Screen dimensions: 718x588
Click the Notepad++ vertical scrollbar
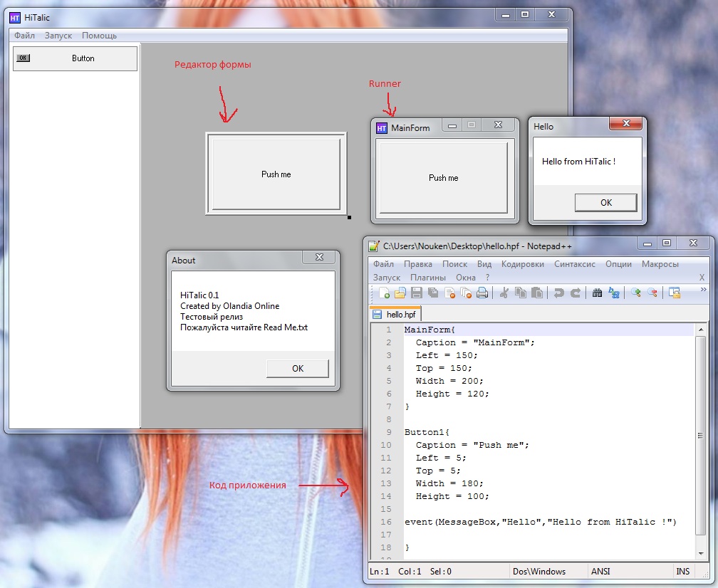701,434
